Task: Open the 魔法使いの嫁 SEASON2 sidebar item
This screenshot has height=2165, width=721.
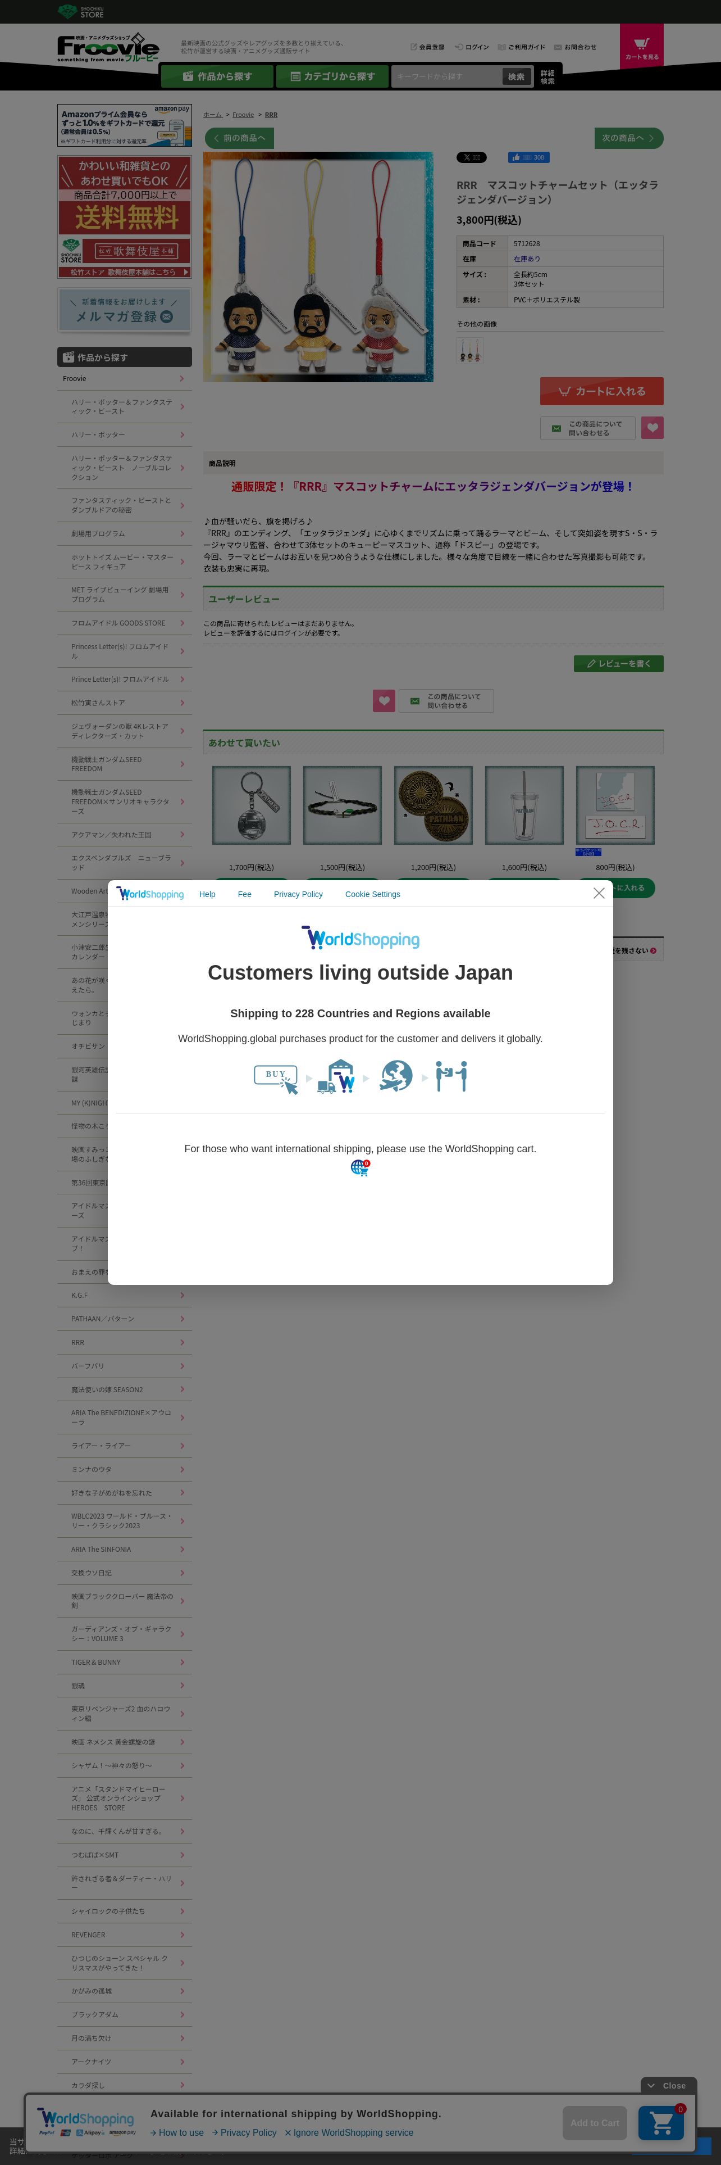Action: [x=124, y=1389]
